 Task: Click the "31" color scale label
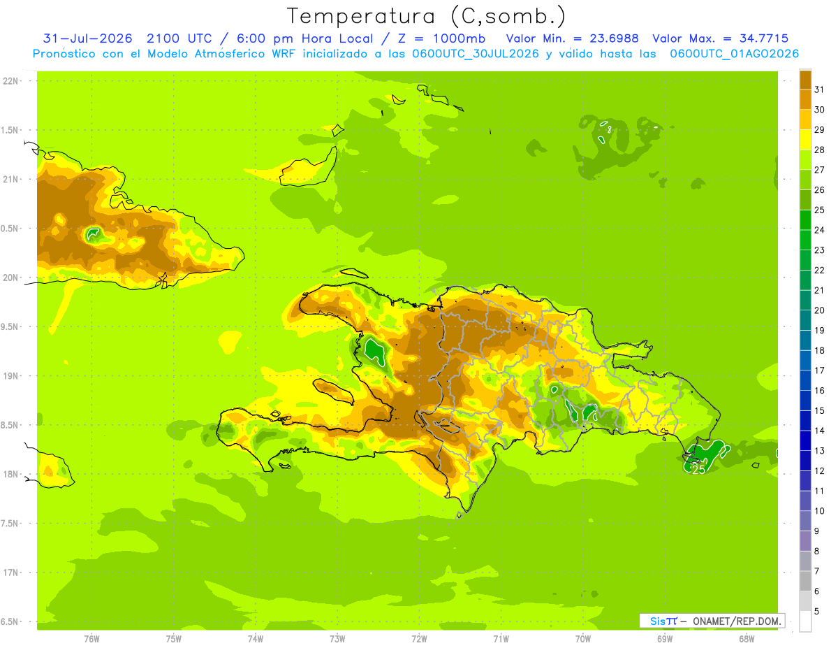pos(819,89)
